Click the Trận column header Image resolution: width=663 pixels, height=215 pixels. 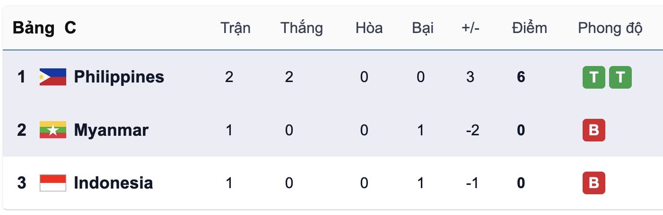click(x=236, y=28)
